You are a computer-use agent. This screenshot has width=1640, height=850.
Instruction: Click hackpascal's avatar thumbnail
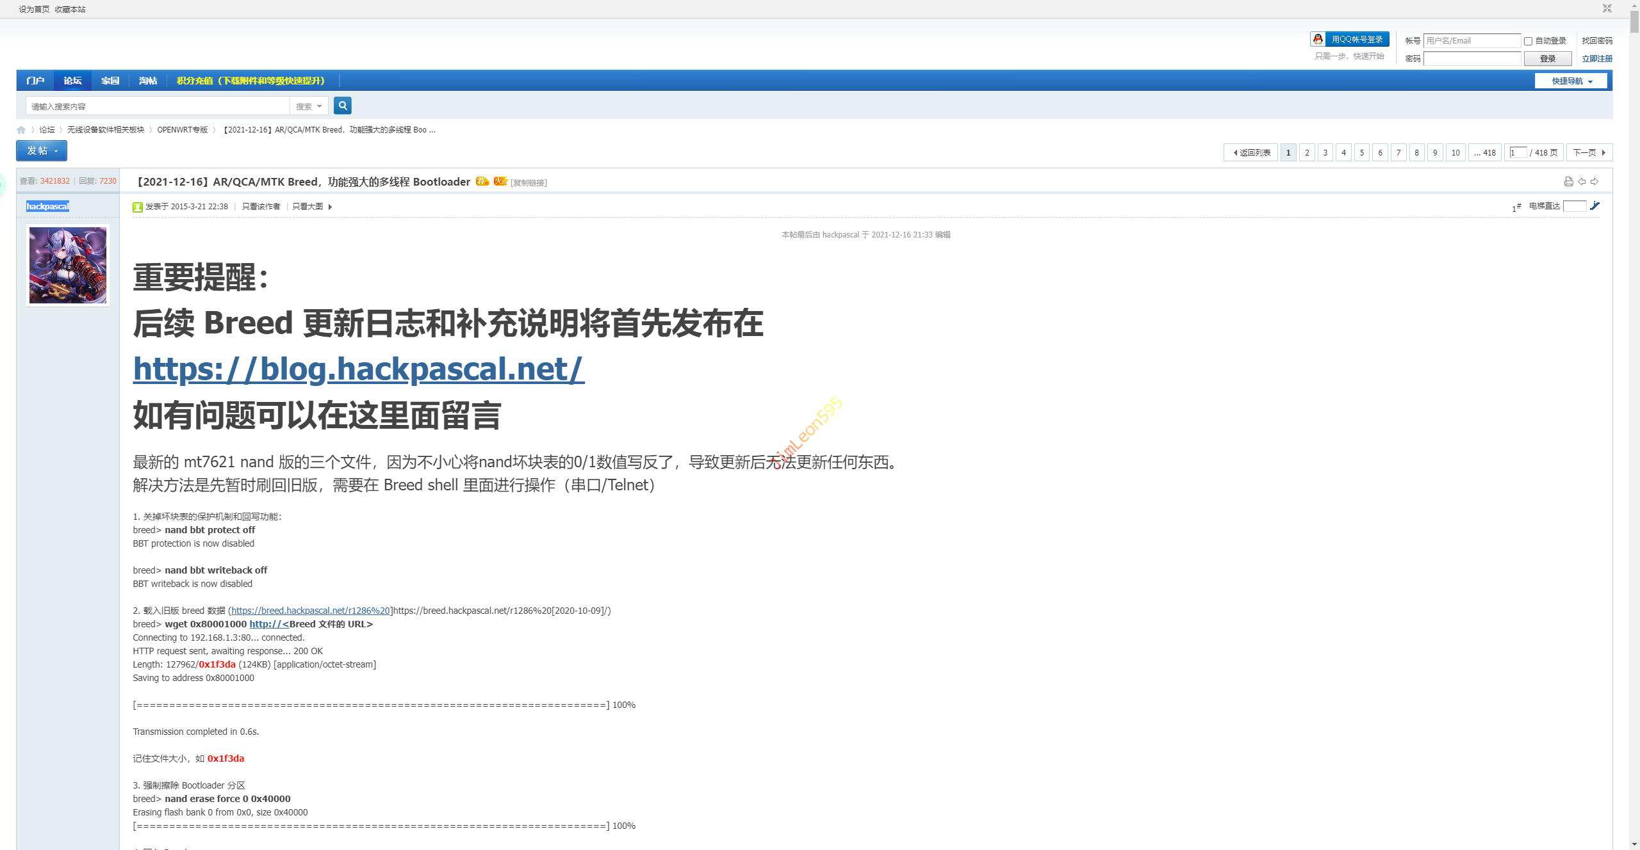(x=68, y=265)
